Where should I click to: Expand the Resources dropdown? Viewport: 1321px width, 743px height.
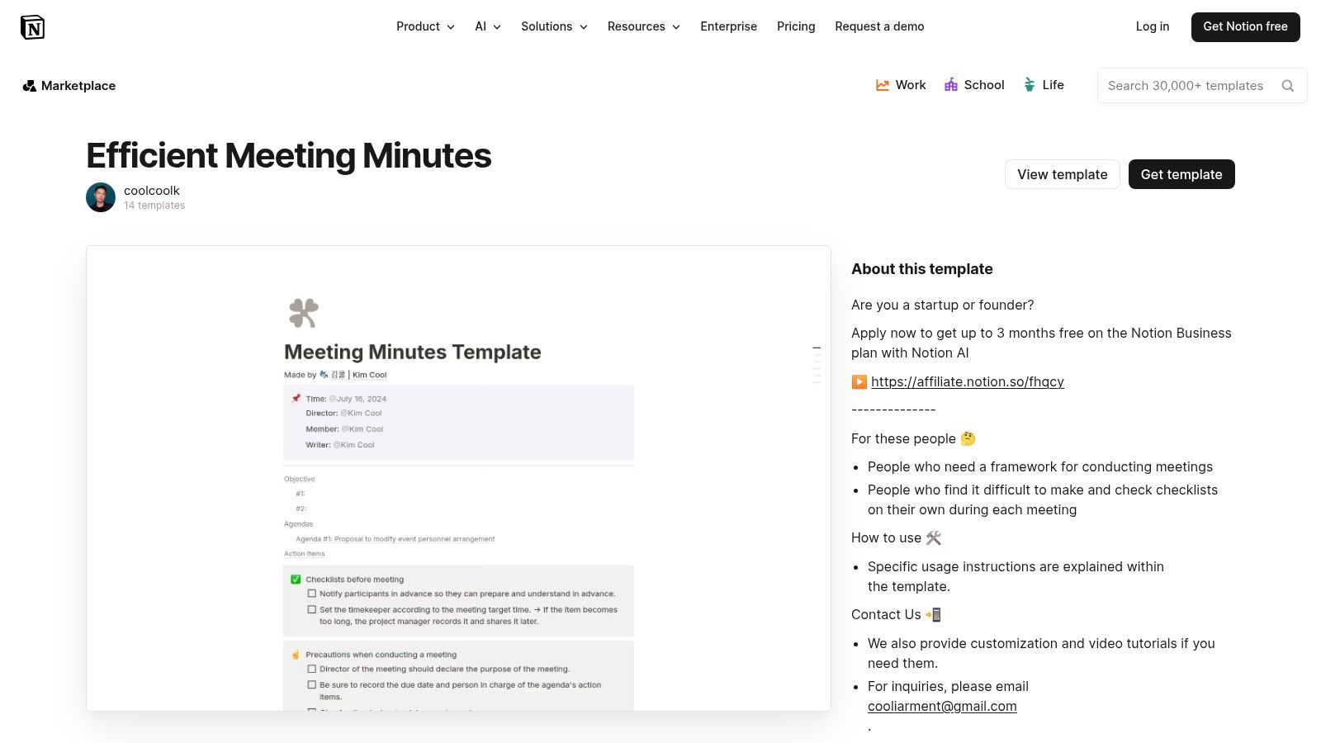coord(643,26)
